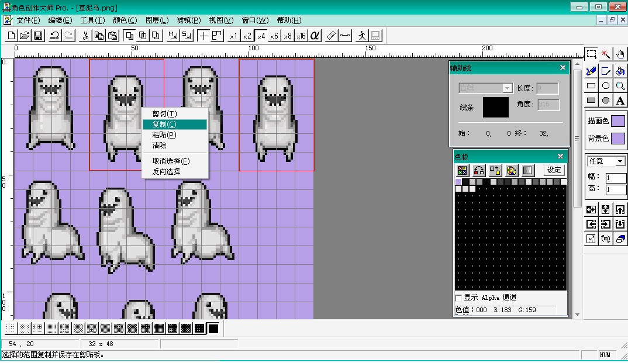Screen dimensions: 628x363
Task: Click the 幅 width input field
Action: [616, 178]
